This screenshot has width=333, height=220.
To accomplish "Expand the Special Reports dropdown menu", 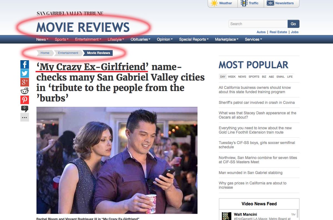I will [x=194, y=39].
